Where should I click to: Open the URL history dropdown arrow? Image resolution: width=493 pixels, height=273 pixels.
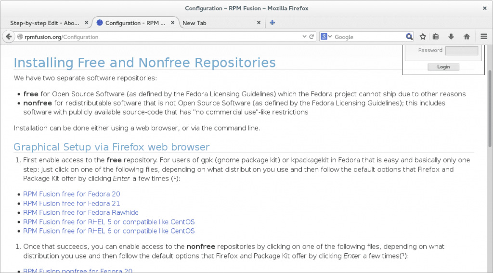(x=304, y=37)
